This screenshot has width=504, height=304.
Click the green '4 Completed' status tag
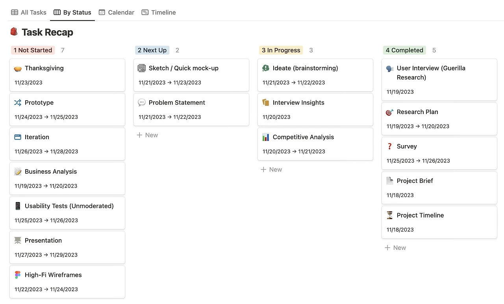pos(404,50)
